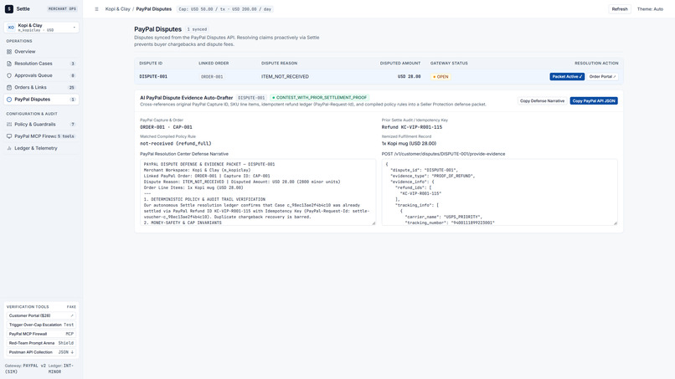Open PayPal MCP Firewall verification tool
This screenshot has height=379, width=675.
click(x=41, y=334)
